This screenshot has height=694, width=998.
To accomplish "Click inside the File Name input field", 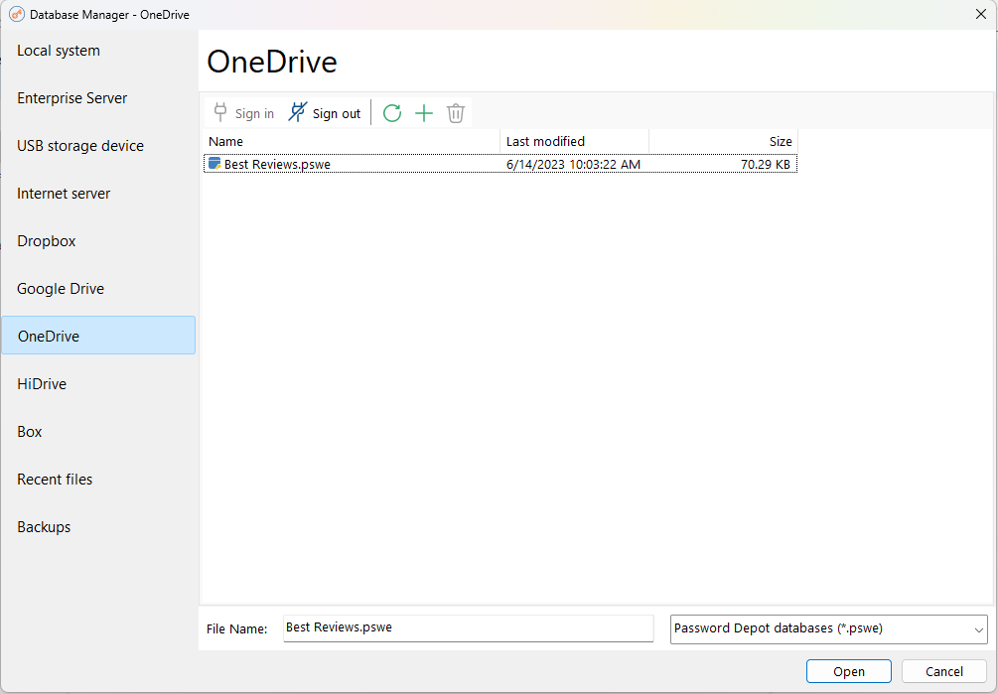I will [x=467, y=628].
